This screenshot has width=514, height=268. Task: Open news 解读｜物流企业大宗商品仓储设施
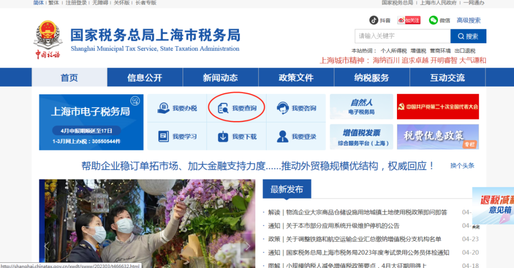[357, 212]
